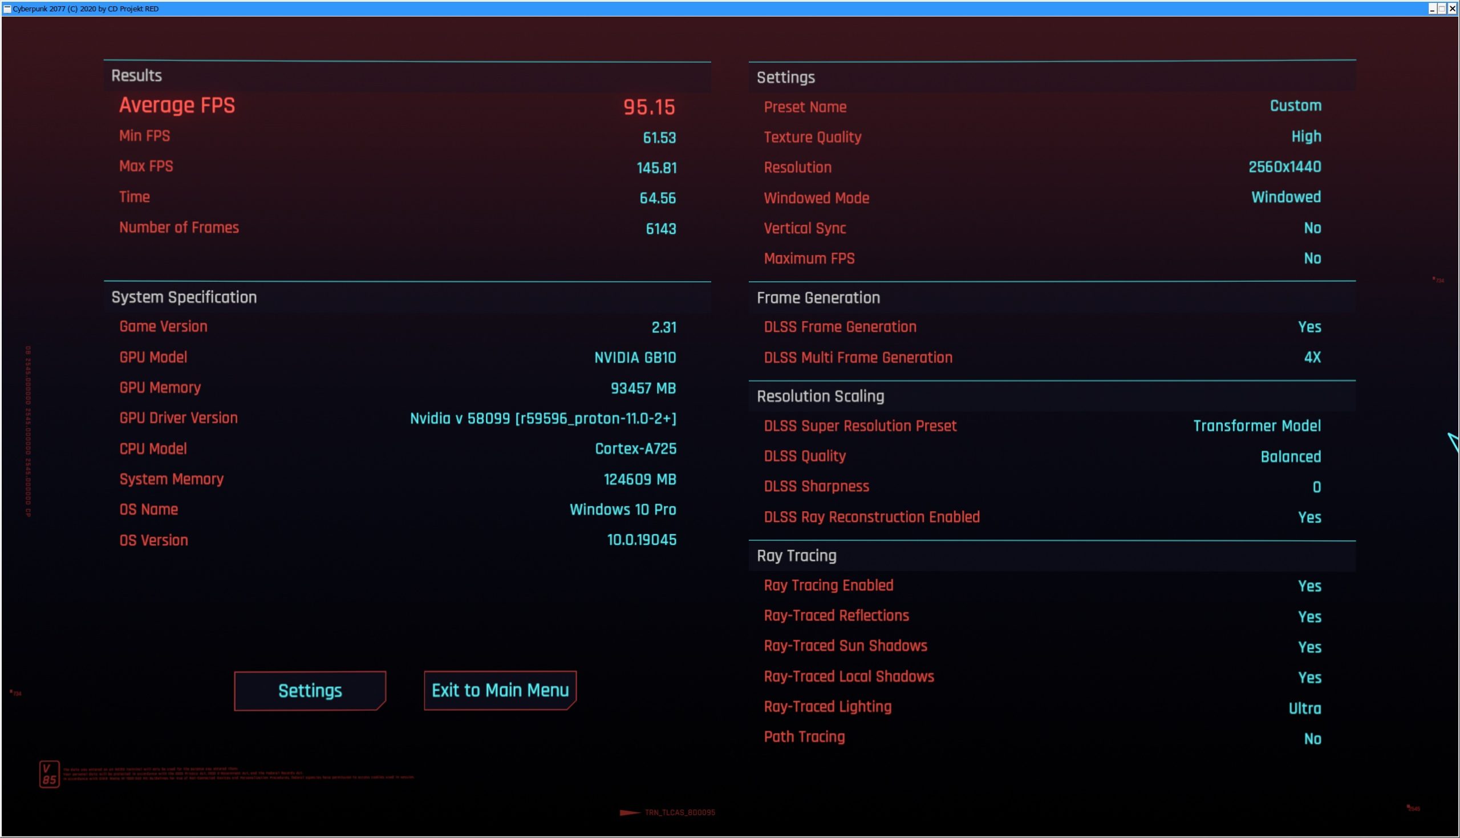Click the Number of Frames label

point(179,228)
